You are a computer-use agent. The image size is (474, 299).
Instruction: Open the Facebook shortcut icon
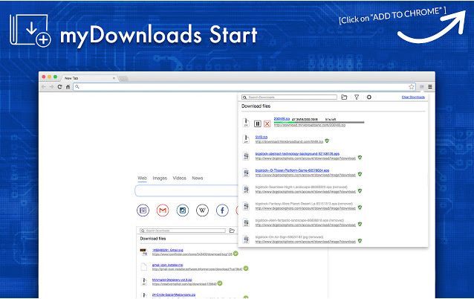[x=222, y=210]
